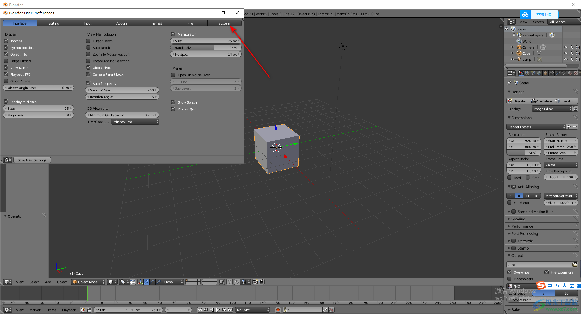Toggle snap magnet icon in 3D header

(x=237, y=282)
